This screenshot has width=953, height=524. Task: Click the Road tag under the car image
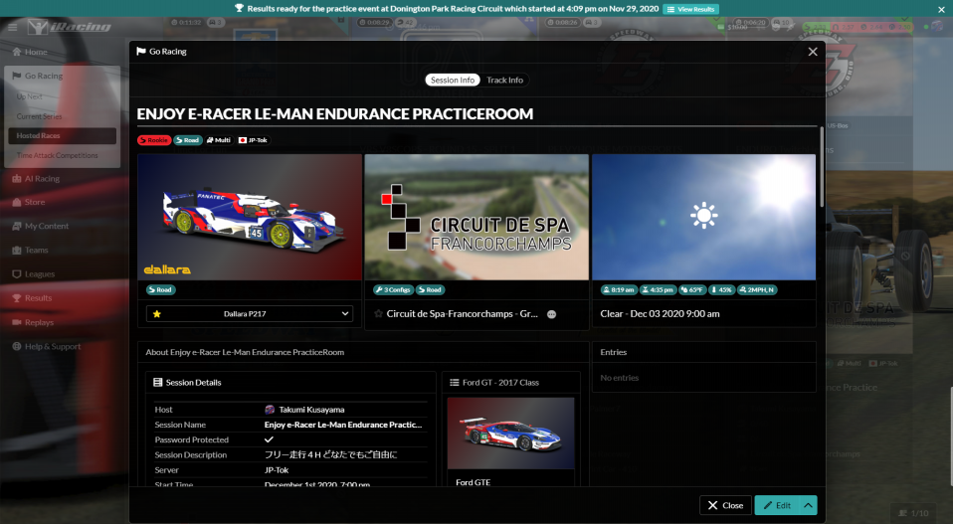160,290
